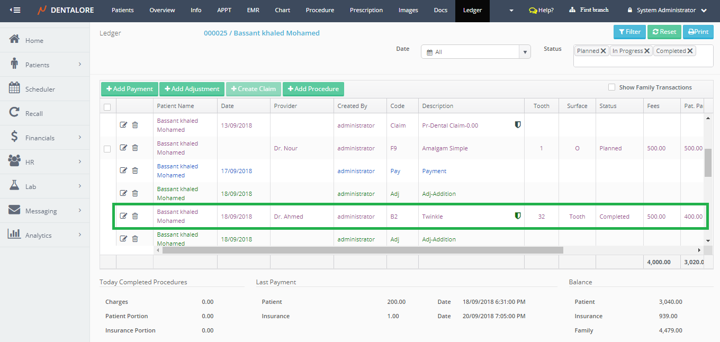Click the hamburger menu collapse icon

15,10
